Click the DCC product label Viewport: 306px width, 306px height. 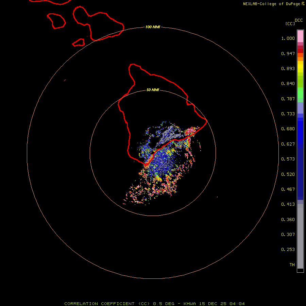[299, 20]
